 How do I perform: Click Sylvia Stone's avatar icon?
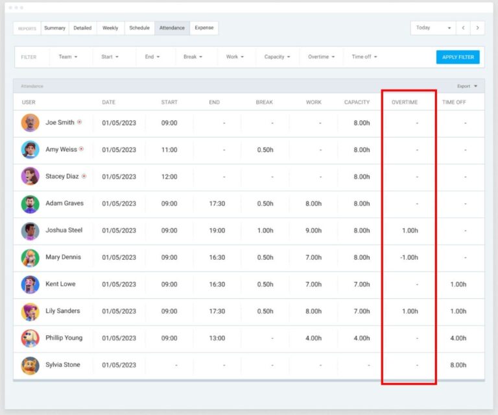tap(30, 365)
